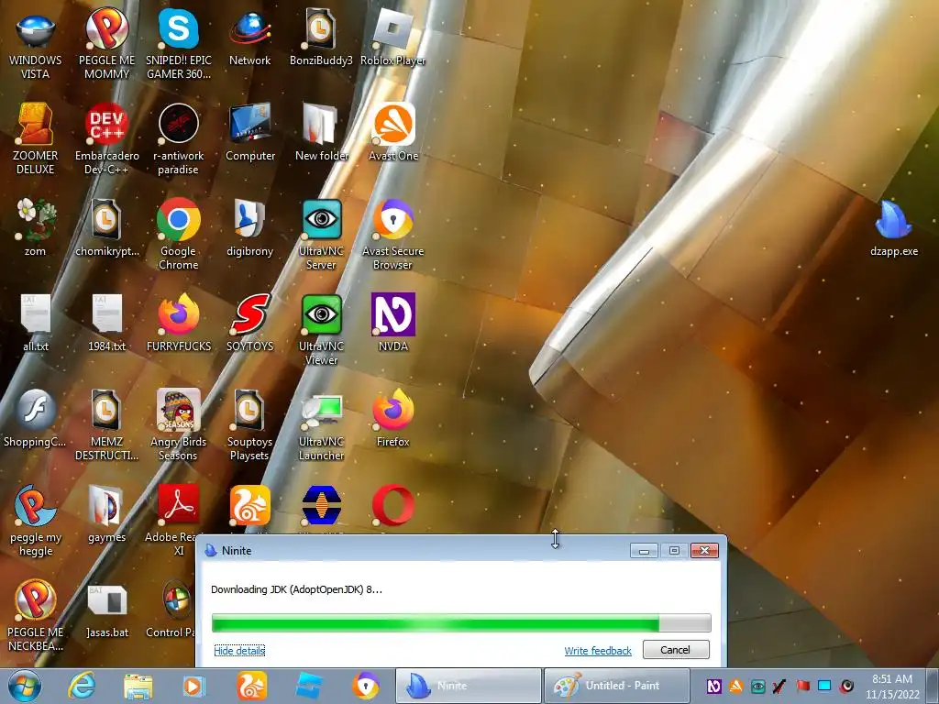The height and width of the screenshot is (704, 939).
Task: Select the PEGGLE ME MOMMY desktop icon
Action: [x=106, y=43]
